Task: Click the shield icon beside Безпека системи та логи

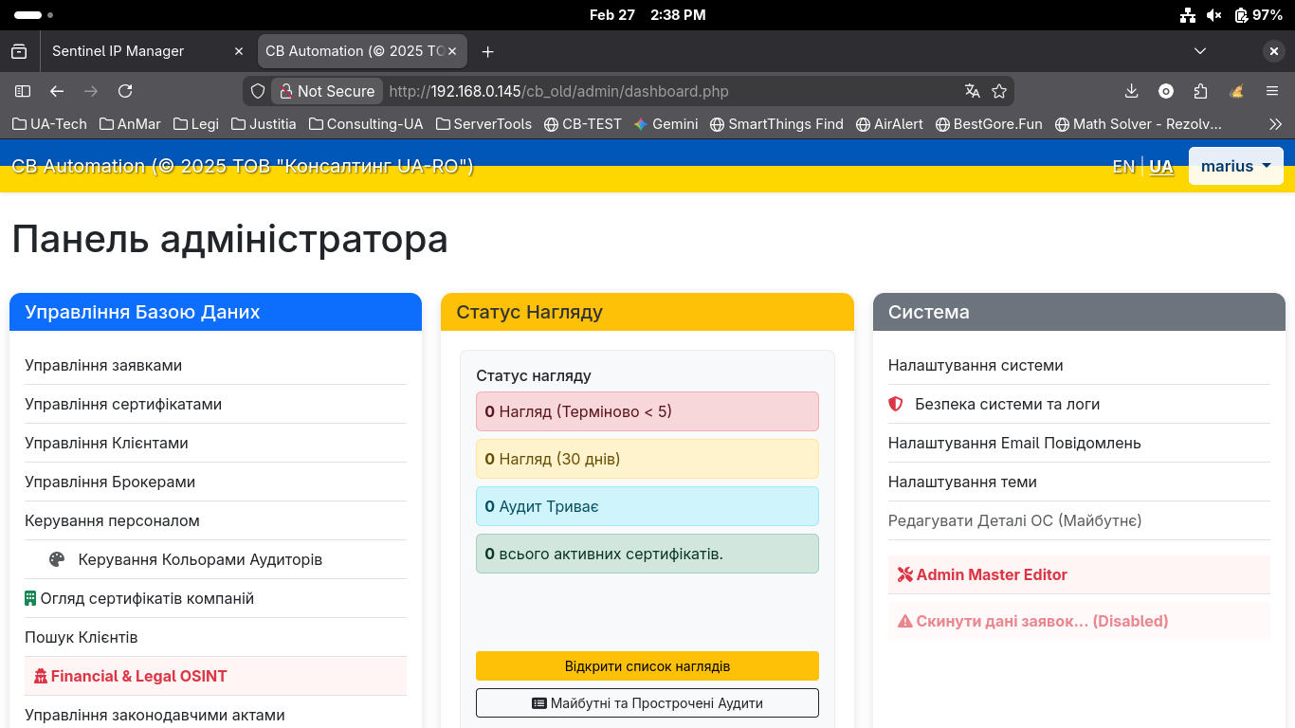Action: coord(896,404)
